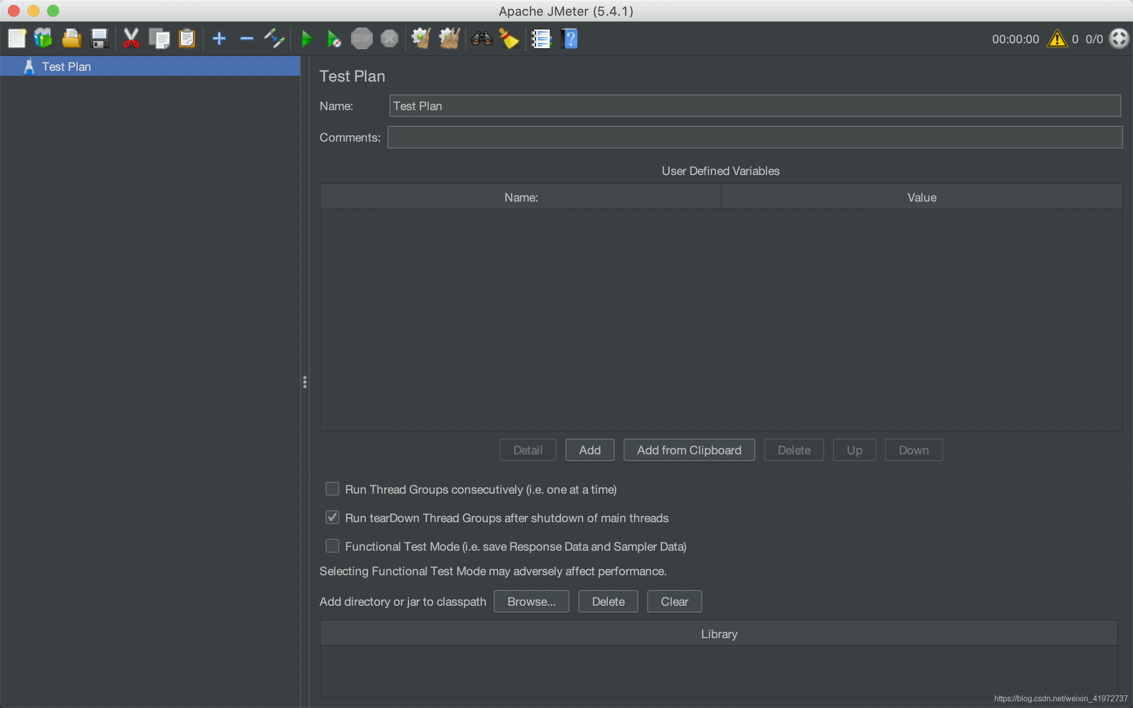Open Search with the binoculars icon
Viewport: 1133px width, 708px height.
click(481, 38)
